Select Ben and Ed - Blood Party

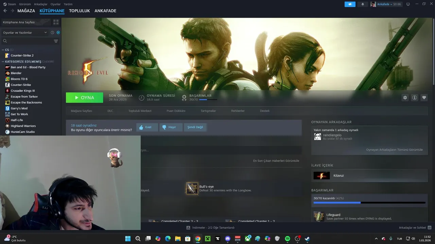pyautogui.click(x=28, y=67)
